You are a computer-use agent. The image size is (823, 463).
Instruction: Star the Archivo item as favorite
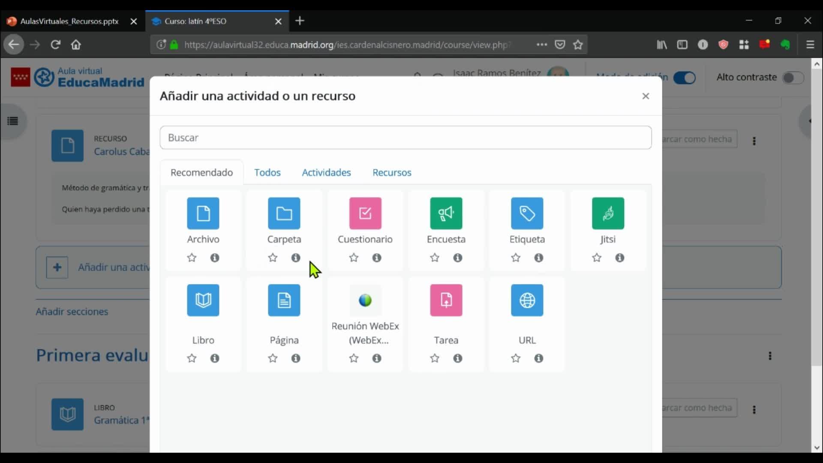point(192,258)
